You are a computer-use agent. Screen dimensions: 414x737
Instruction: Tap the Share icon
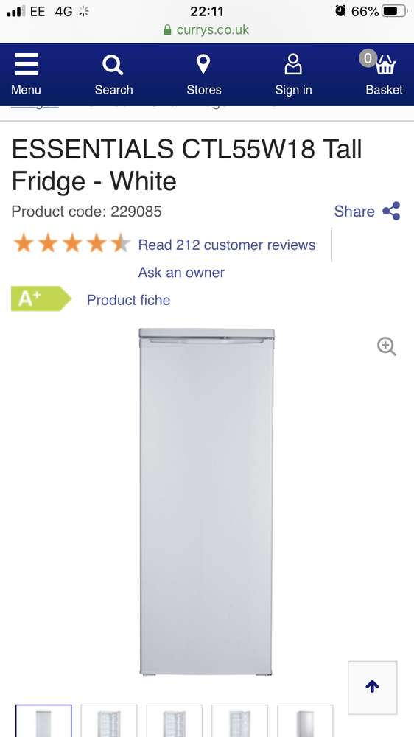point(391,211)
